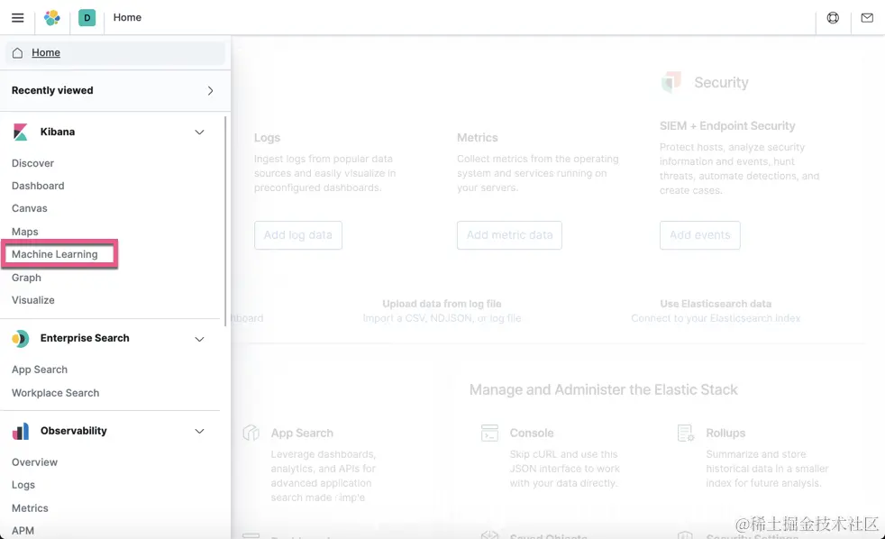
Task: Click SIEM + Endpoint Security text
Action: [x=727, y=126]
